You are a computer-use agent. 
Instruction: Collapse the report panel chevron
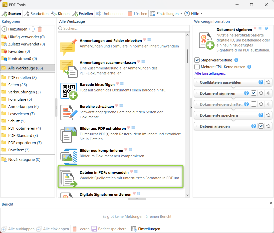coord(137,199)
